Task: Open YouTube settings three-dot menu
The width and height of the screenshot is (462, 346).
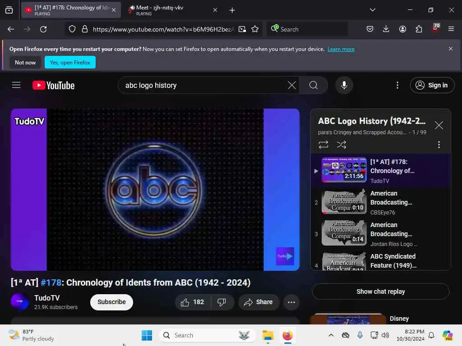Action: (397, 85)
